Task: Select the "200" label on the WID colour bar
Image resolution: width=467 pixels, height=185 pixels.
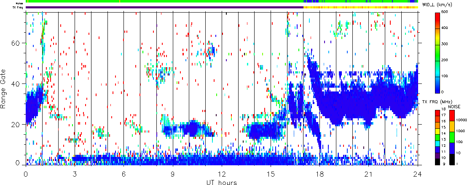Action: pyautogui.click(x=444, y=60)
